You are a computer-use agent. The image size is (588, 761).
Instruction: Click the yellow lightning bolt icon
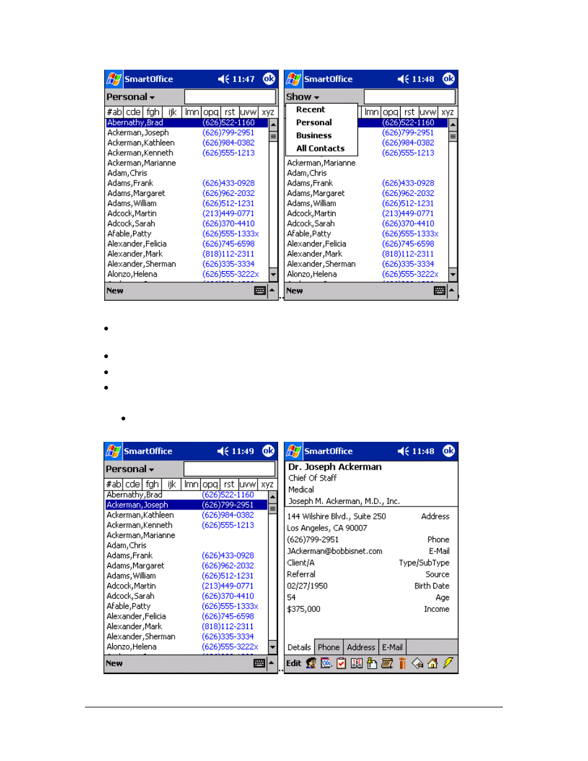(448, 662)
